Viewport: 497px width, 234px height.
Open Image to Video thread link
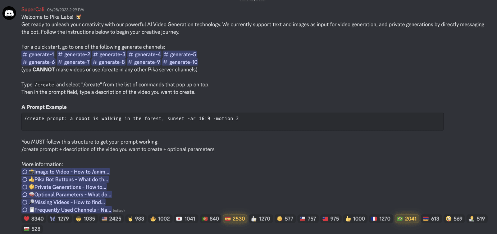click(x=66, y=172)
